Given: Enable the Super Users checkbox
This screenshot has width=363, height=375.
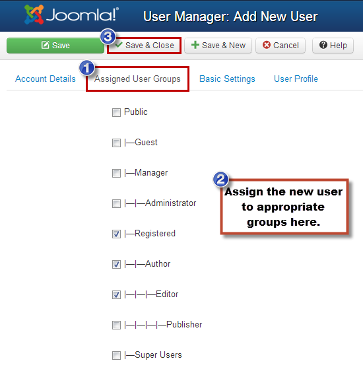Looking at the screenshot, I should pyautogui.click(x=116, y=355).
